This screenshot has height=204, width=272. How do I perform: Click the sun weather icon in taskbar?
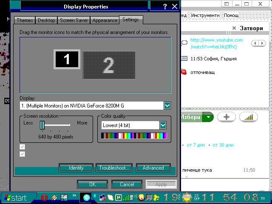tap(187, 198)
